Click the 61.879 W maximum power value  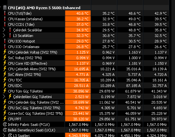[133, 91]
